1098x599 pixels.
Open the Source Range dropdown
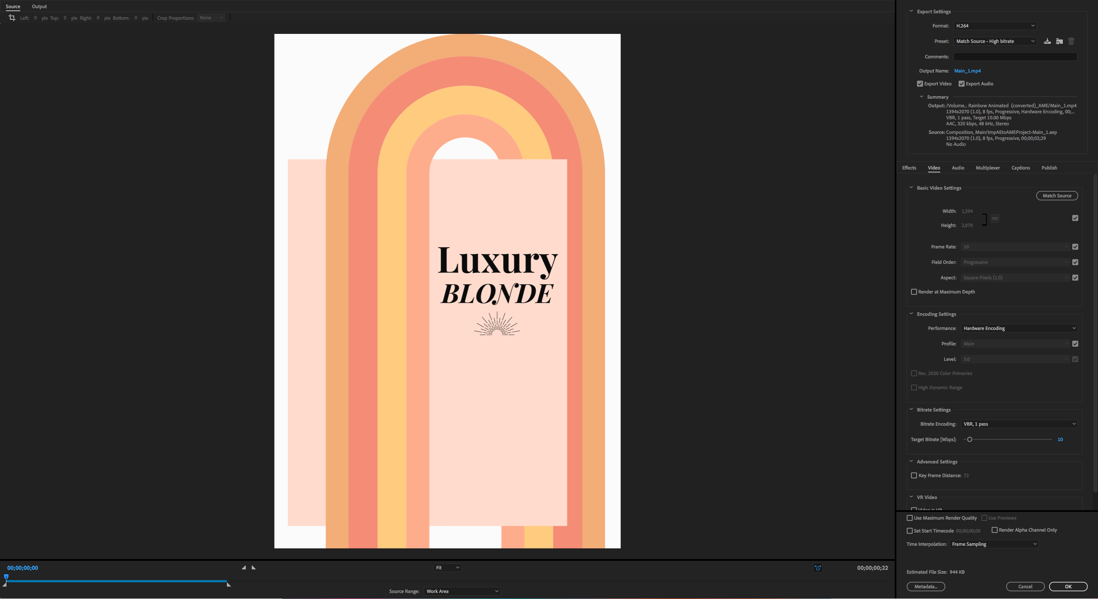[x=462, y=591]
